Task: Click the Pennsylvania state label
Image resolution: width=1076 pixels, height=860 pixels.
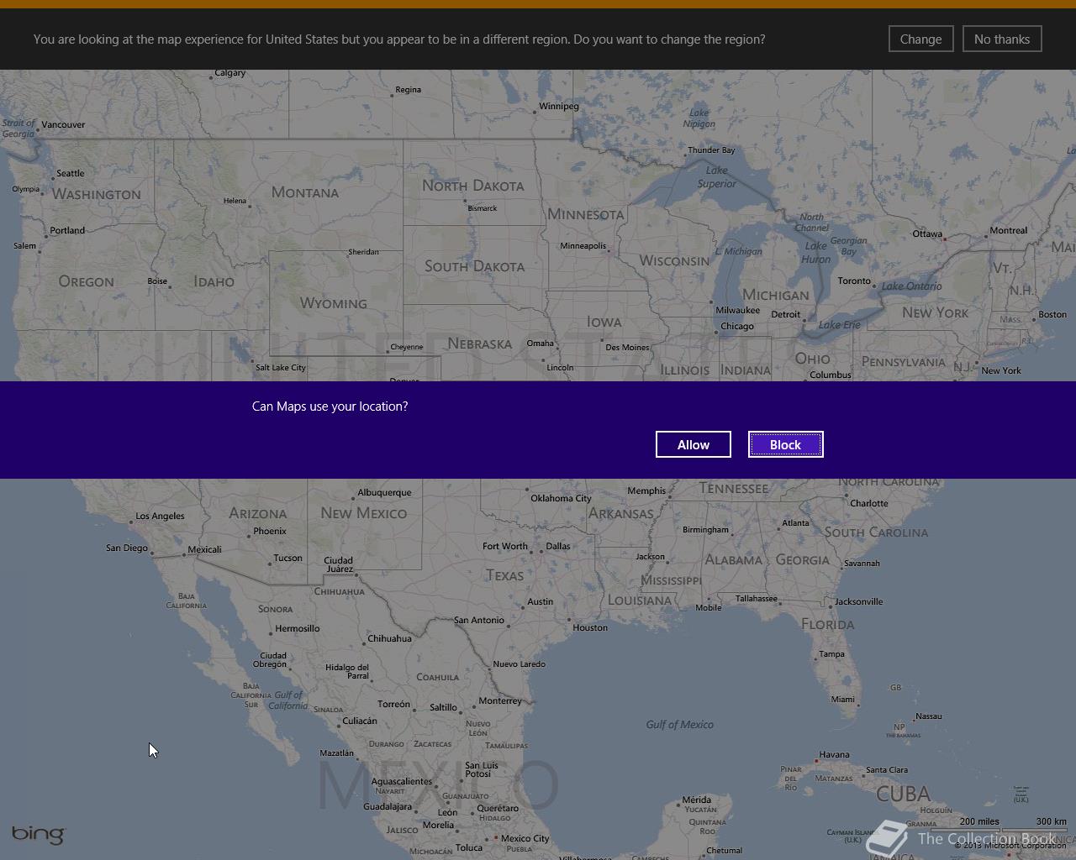Action: click(904, 362)
